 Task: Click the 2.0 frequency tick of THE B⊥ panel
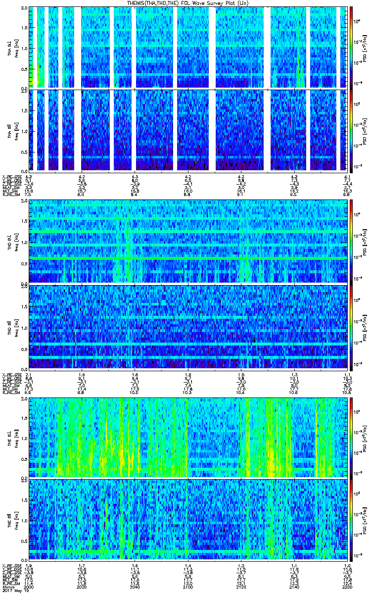(25, 398)
